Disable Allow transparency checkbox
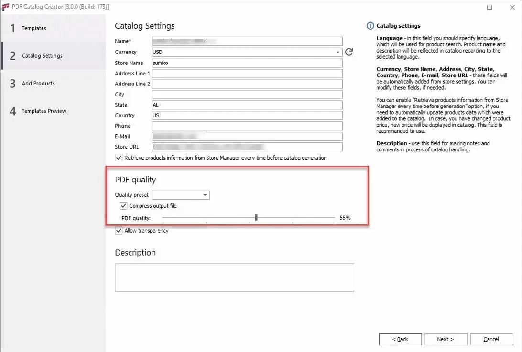This screenshot has width=522, height=352. tap(119, 231)
